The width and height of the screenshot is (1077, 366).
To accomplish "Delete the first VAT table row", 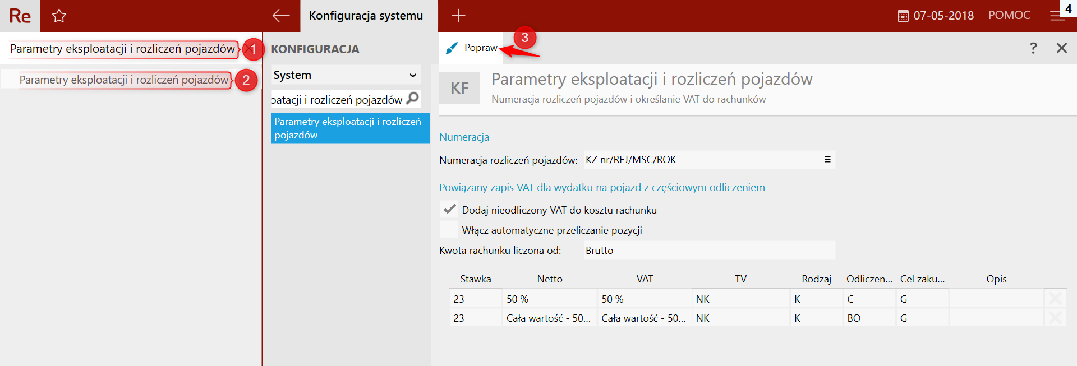I will pyautogui.click(x=1055, y=299).
